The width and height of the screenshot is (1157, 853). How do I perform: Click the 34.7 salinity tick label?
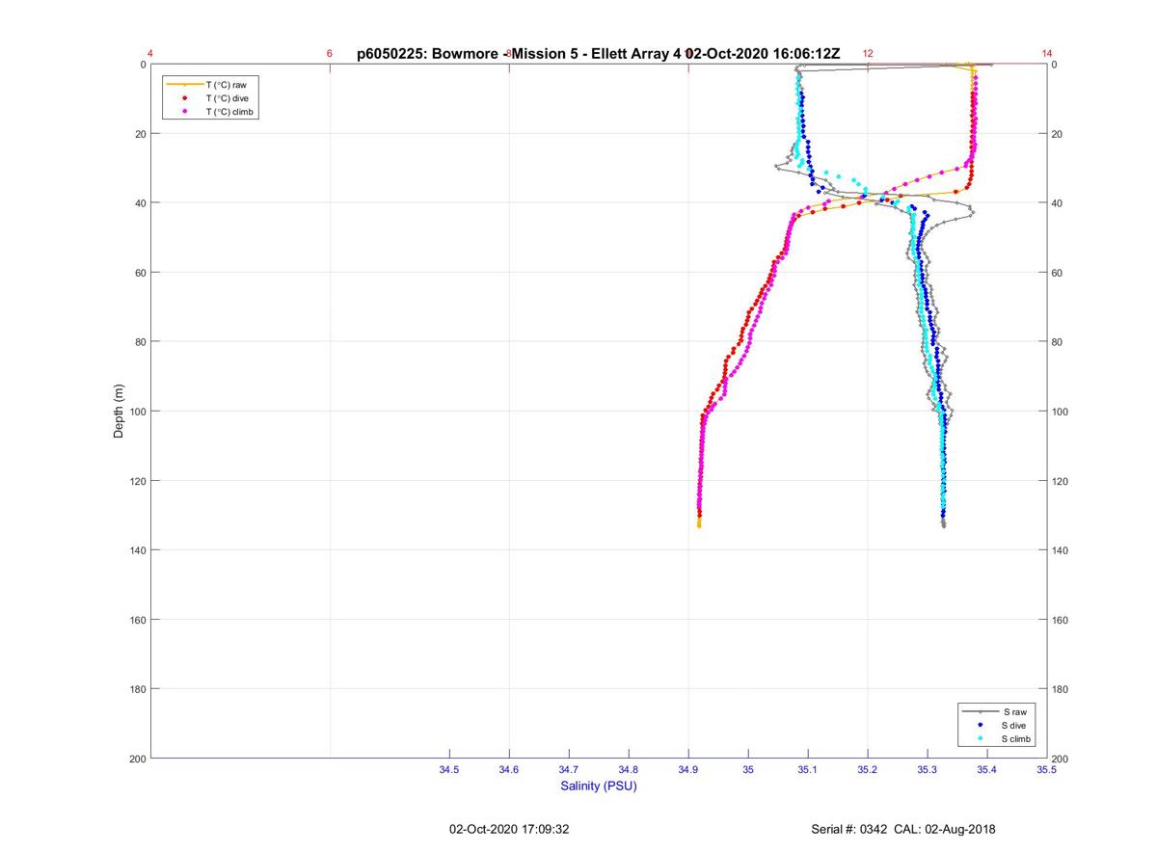pyautogui.click(x=569, y=770)
